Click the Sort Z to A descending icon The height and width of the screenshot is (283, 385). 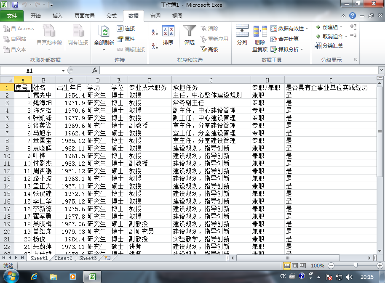click(x=155, y=46)
